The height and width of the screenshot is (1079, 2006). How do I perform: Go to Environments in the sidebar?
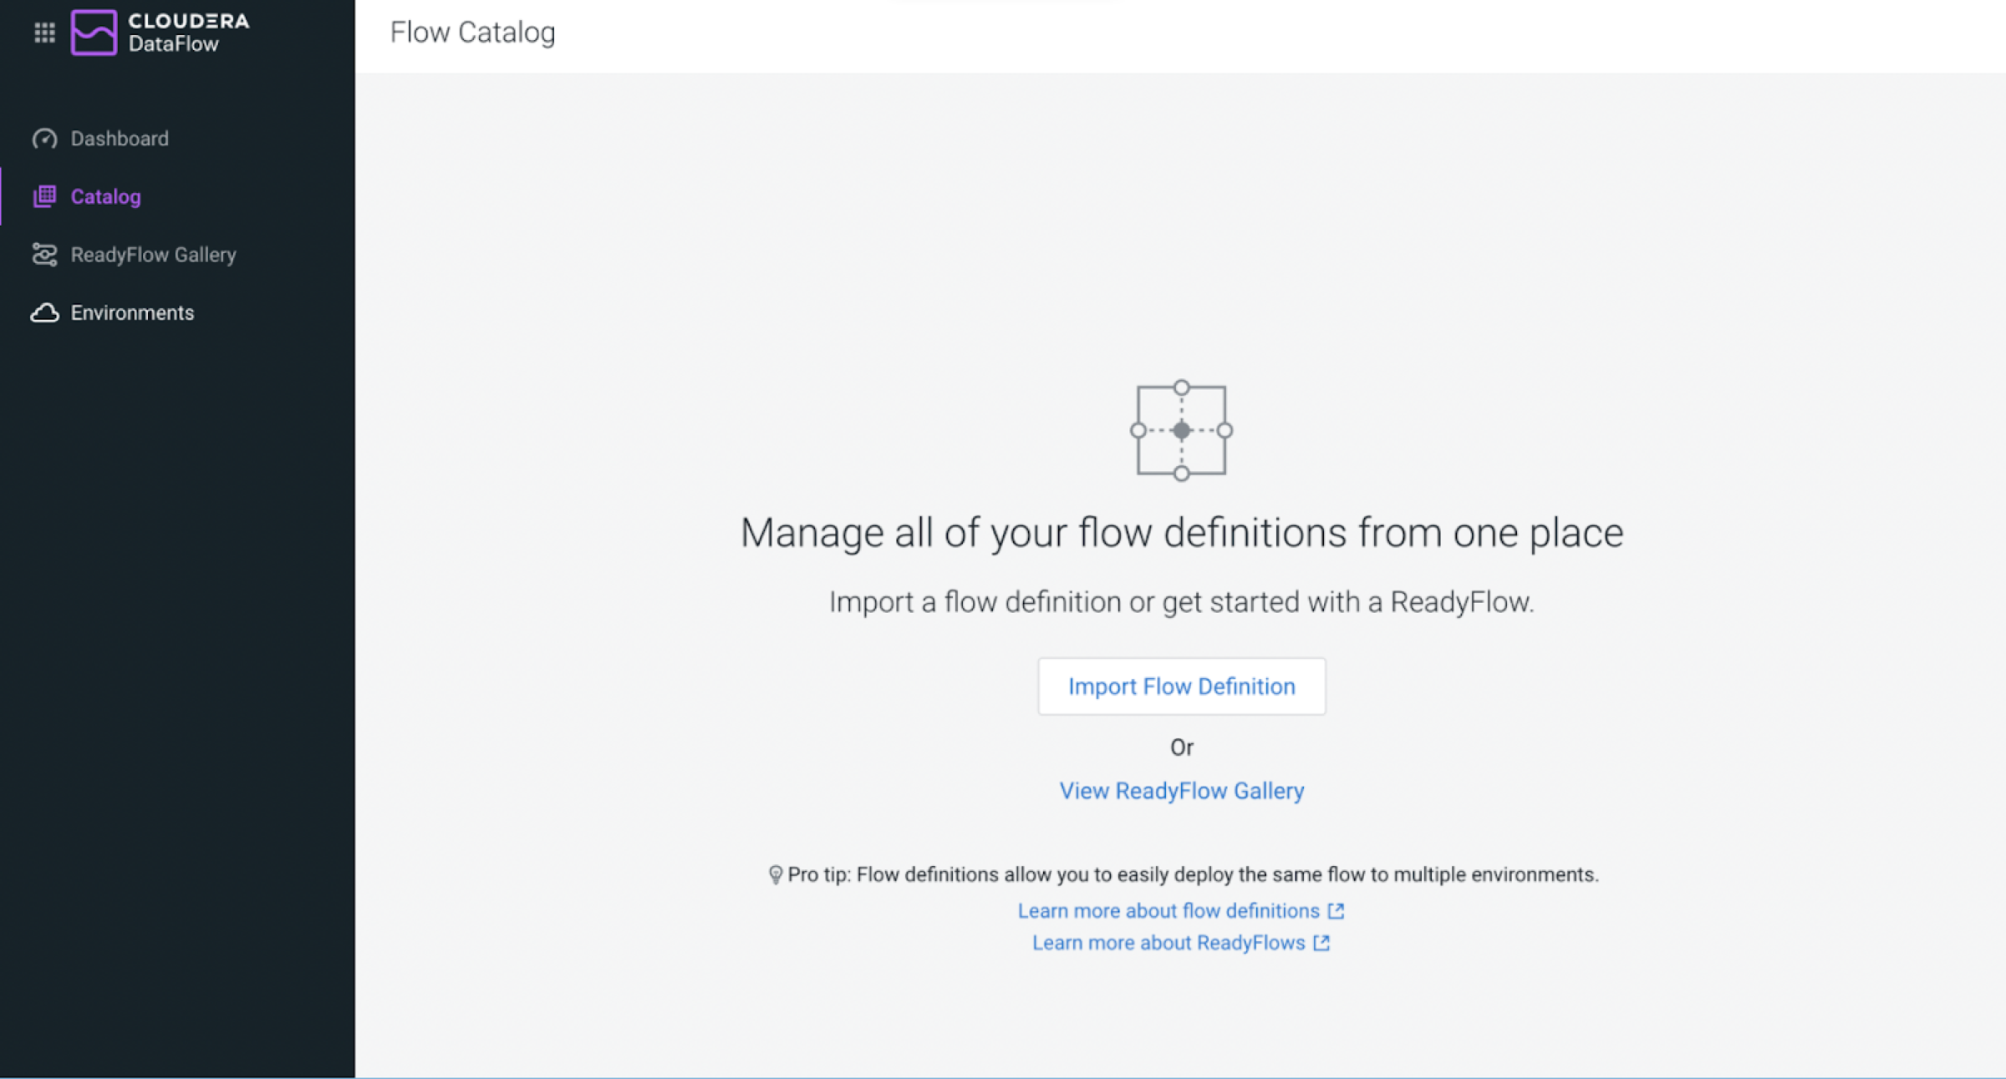[x=132, y=312]
